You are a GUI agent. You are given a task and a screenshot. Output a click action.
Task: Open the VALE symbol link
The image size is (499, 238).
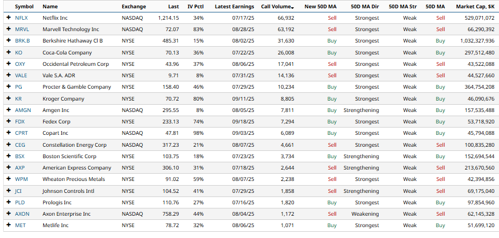(21, 75)
